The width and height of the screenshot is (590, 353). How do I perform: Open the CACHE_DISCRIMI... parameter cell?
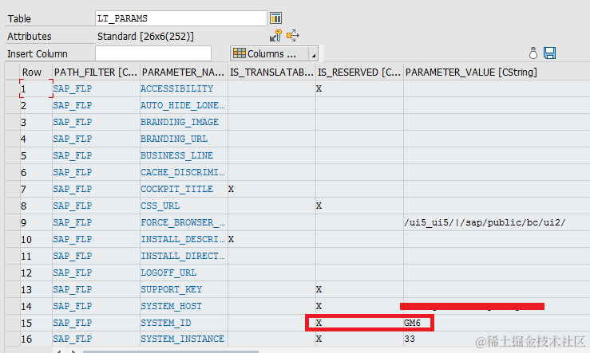pyautogui.click(x=184, y=172)
